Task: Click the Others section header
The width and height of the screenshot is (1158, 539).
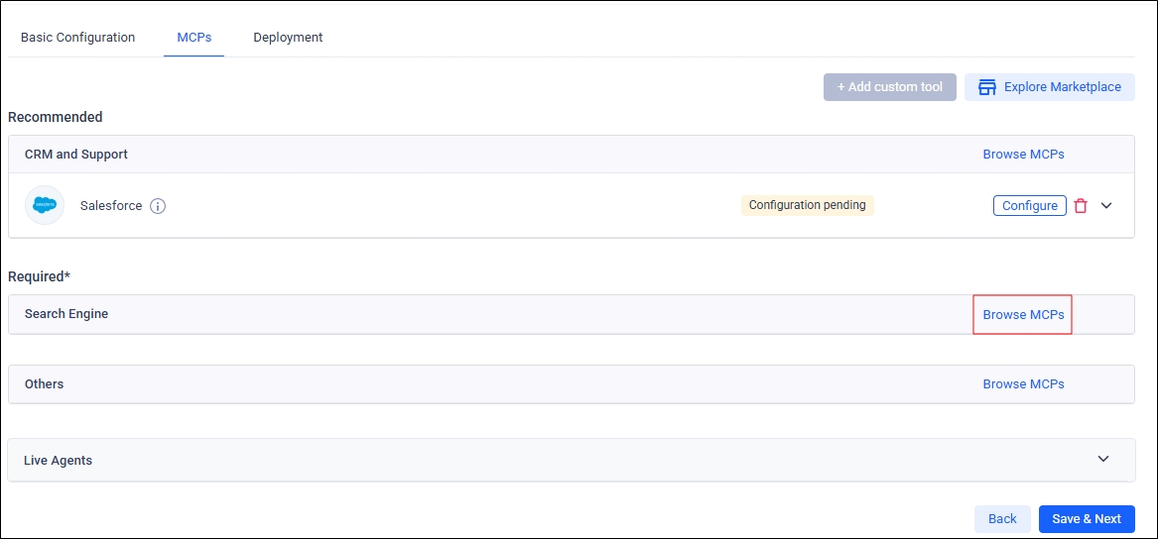Action: click(x=44, y=384)
